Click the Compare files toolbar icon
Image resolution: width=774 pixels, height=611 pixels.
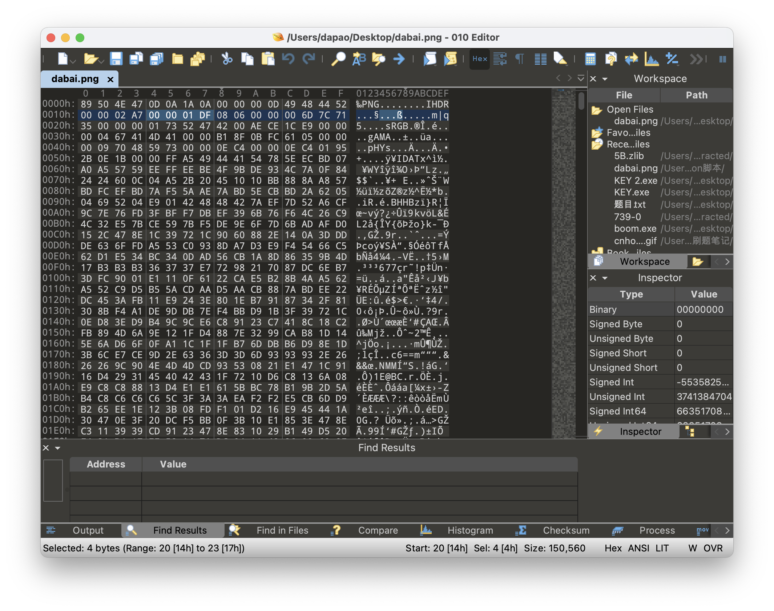(x=611, y=58)
